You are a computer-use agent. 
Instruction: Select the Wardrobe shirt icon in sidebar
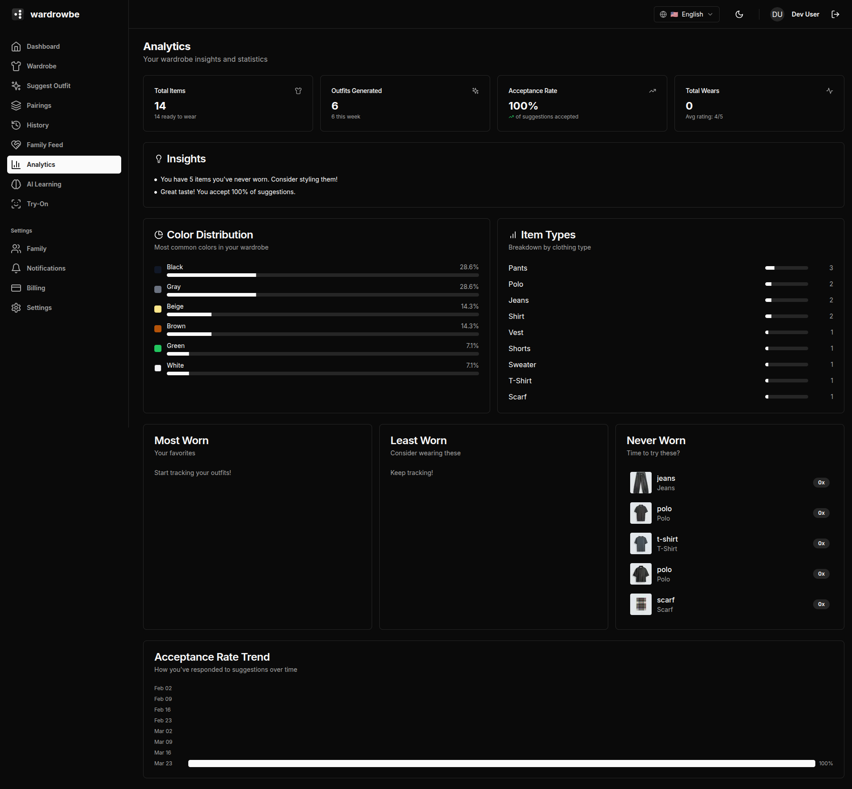(16, 66)
